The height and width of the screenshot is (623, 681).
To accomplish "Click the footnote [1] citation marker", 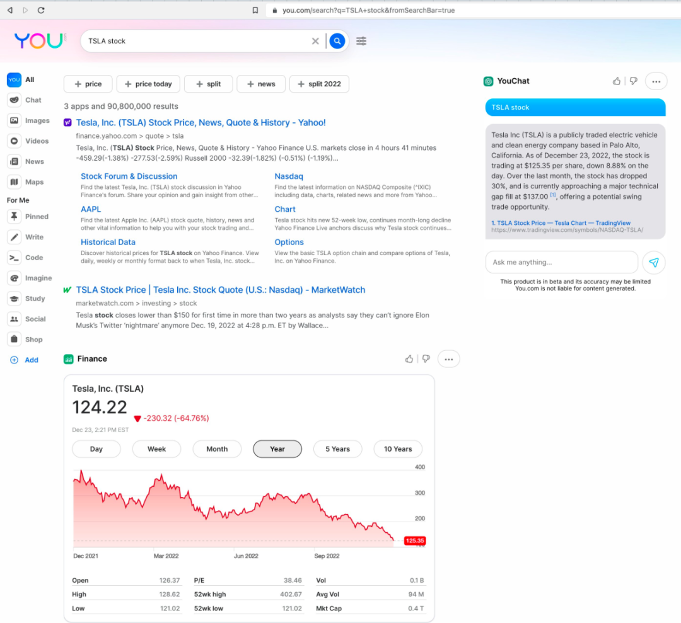I will (552, 195).
